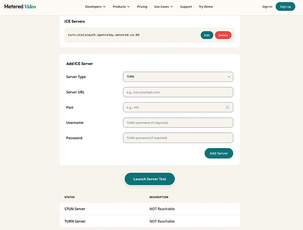Focus the Port number field

tap(174, 107)
